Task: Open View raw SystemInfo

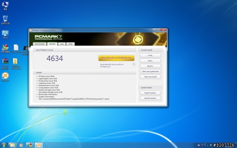Action: coord(150,71)
